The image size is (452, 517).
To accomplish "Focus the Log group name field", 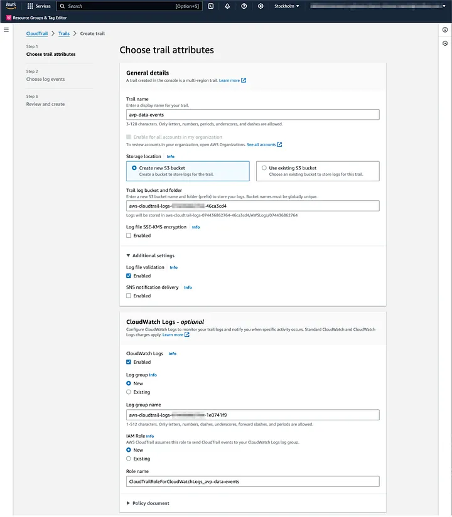I will click(x=253, y=415).
